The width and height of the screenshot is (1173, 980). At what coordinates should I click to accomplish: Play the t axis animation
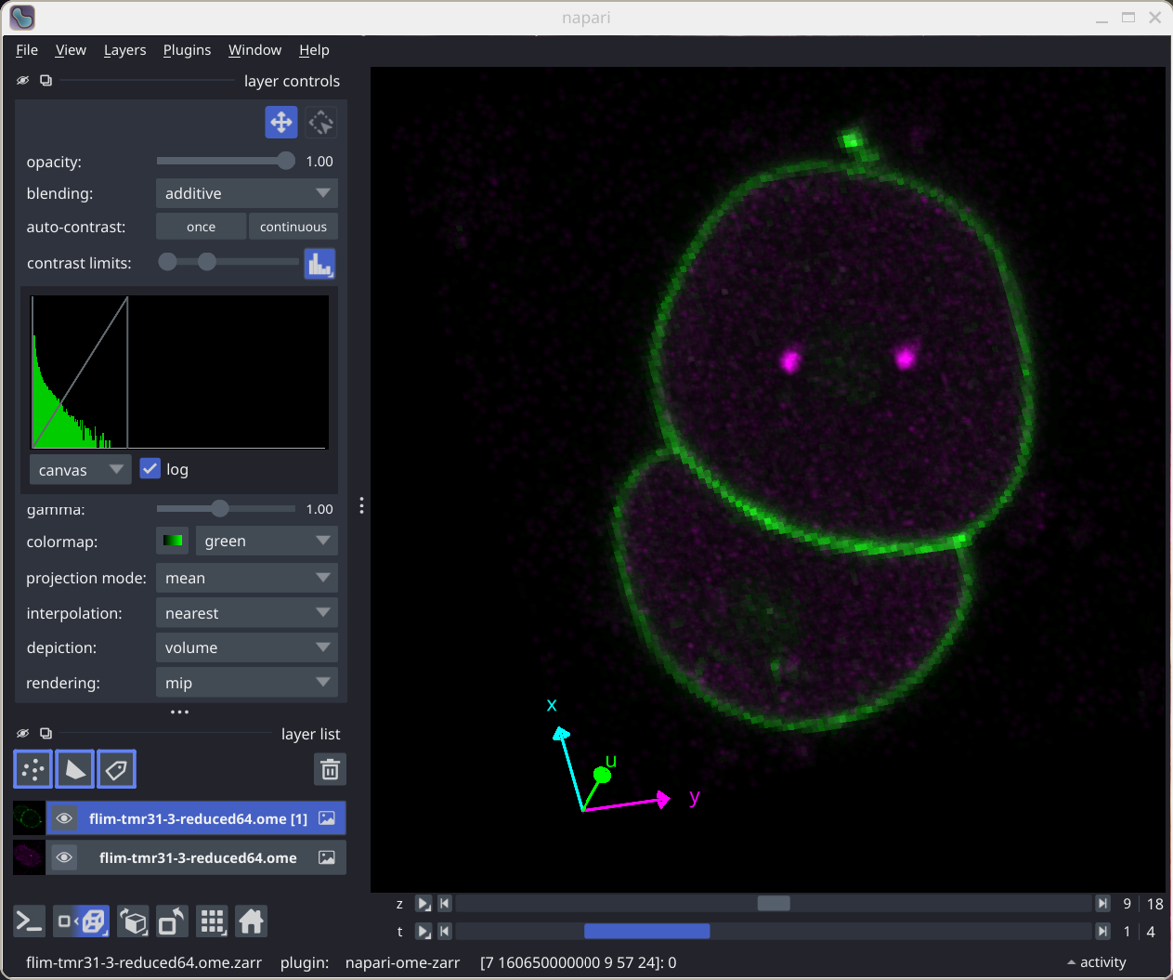coord(424,931)
